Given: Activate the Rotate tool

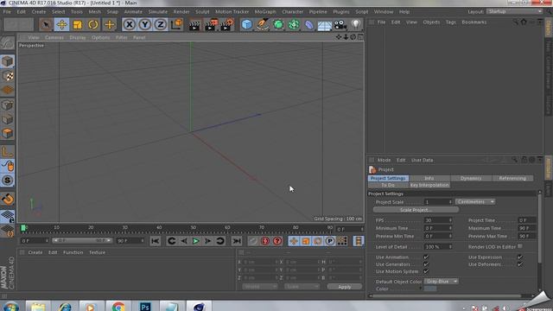Looking at the screenshot, I should (93, 25).
